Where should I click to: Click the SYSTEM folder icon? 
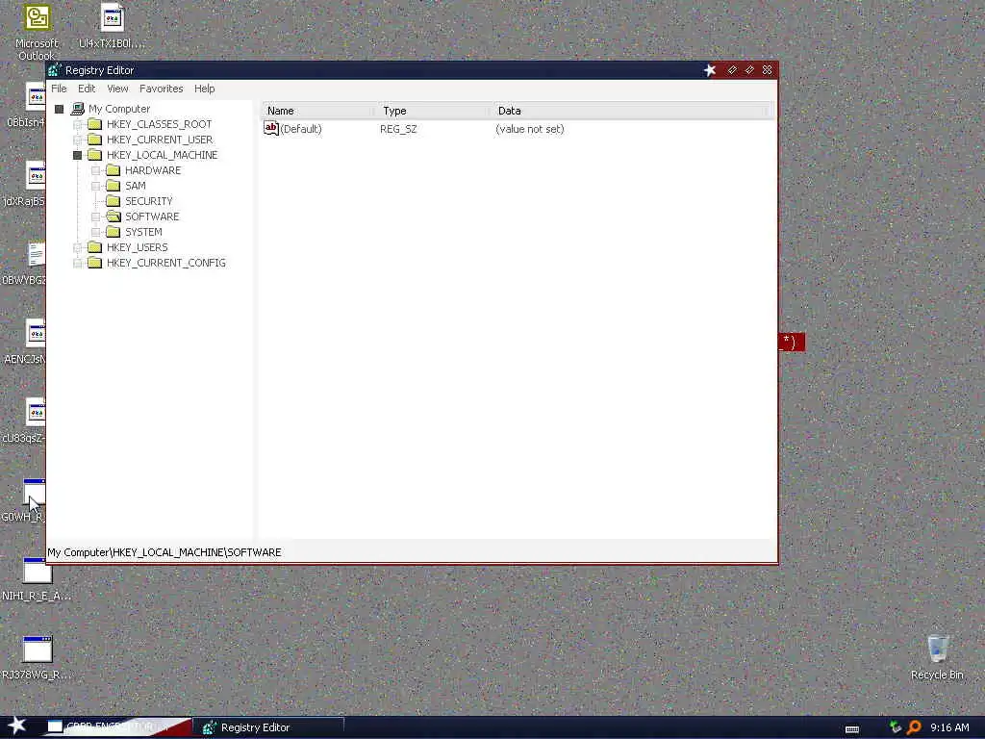114,232
